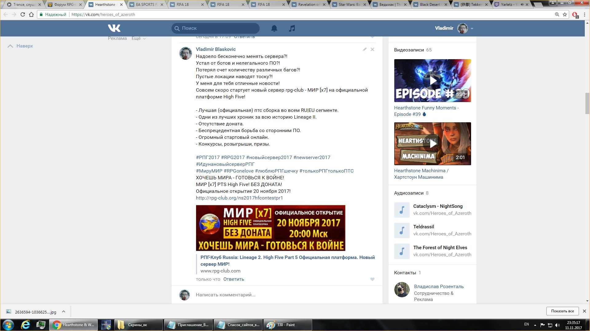Open the Скрины_вк folder in taskbar
This screenshot has width=590, height=331.
click(x=139, y=325)
